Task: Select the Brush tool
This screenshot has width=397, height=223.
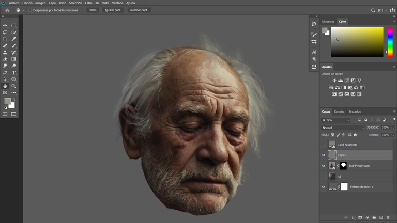Action: [x=13, y=46]
